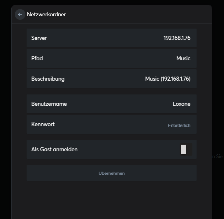Click the Kennwort label
Image resolution: width=224 pixels, height=219 pixels.
pos(43,124)
